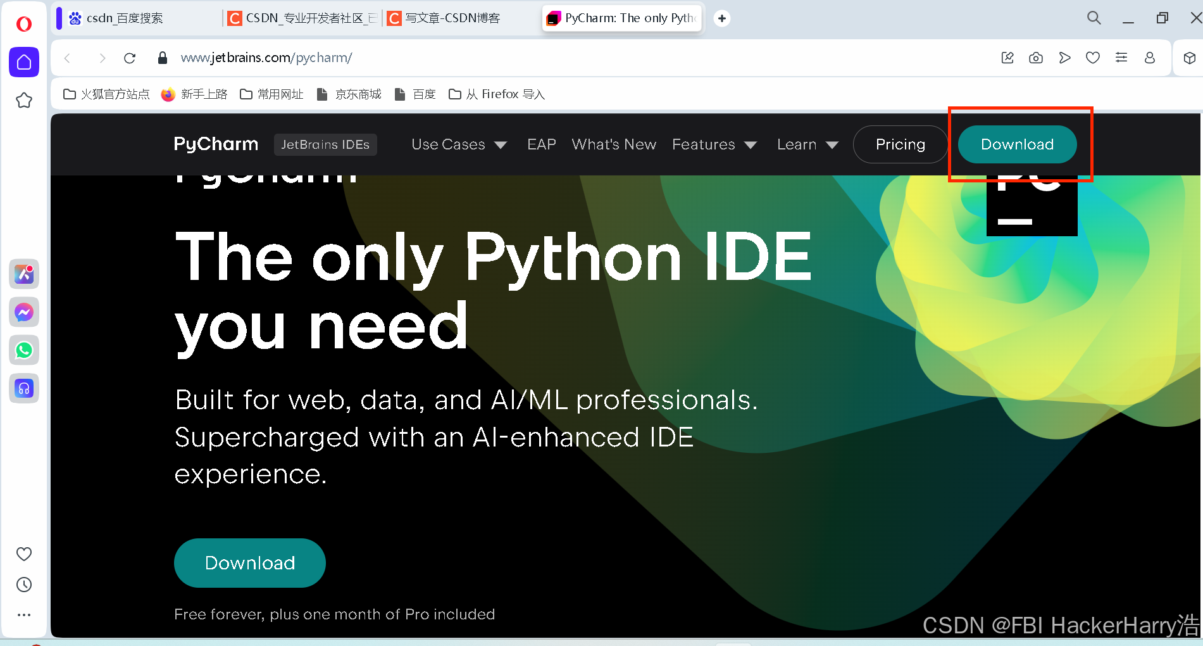Open extensions cube icon

point(1190,58)
